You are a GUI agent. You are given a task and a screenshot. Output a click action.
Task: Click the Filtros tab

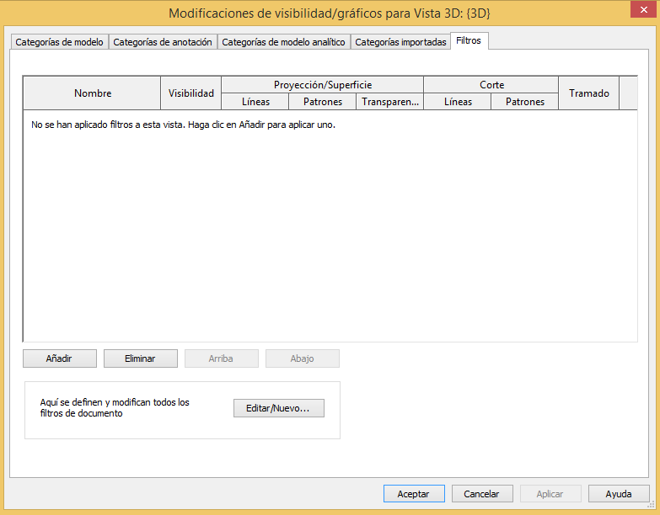click(469, 40)
